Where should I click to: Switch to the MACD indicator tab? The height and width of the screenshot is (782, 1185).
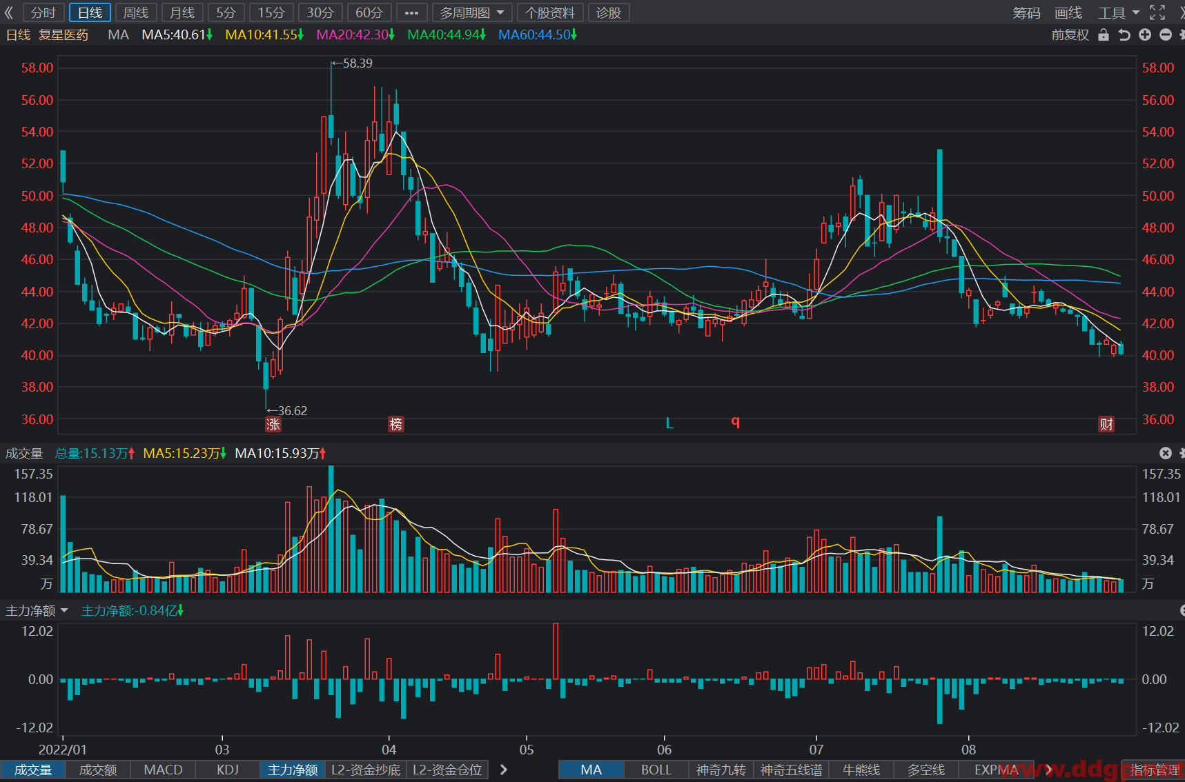163,770
